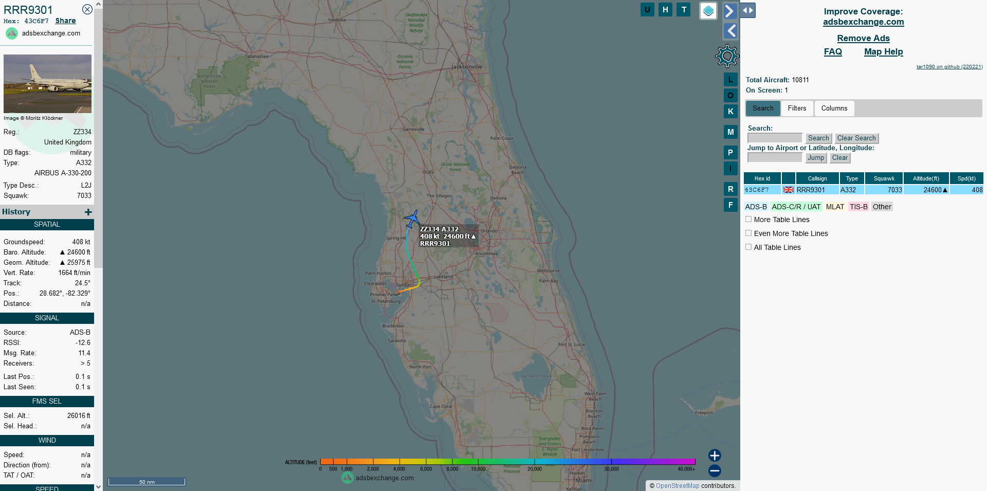Sort table by Squawk column
This screenshot has height=491, width=987.
click(884, 178)
